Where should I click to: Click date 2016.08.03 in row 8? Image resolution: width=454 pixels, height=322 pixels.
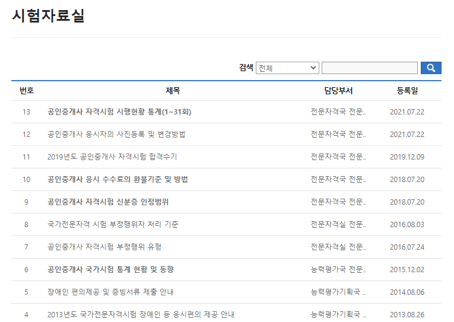tap(407, 225)
